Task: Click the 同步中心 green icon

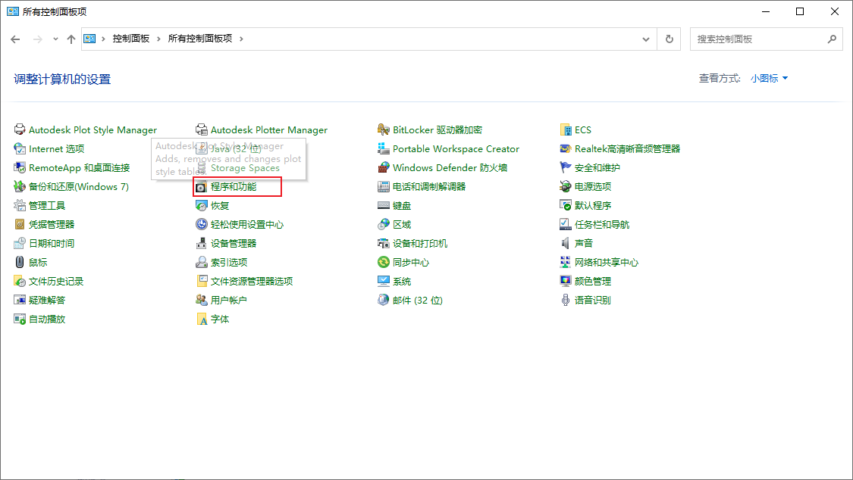Action: click(x=384, y=262)
